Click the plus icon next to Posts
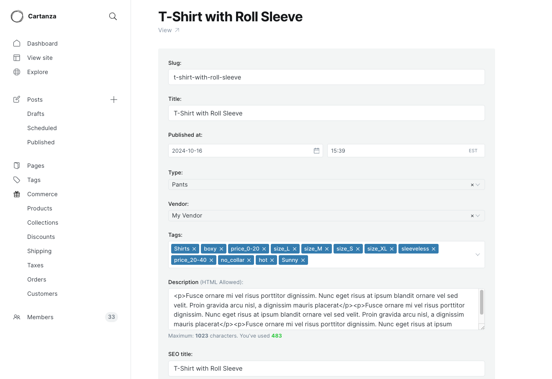Viewport: 552px width, 379px height. tap(114, 100)
